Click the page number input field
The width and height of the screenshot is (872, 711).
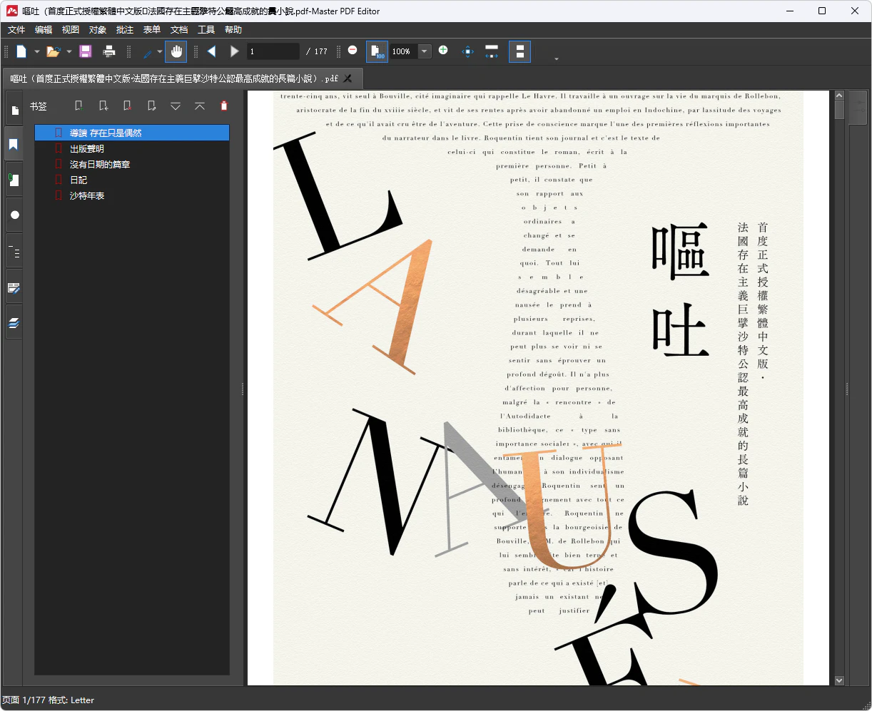[x=273, y=51]
